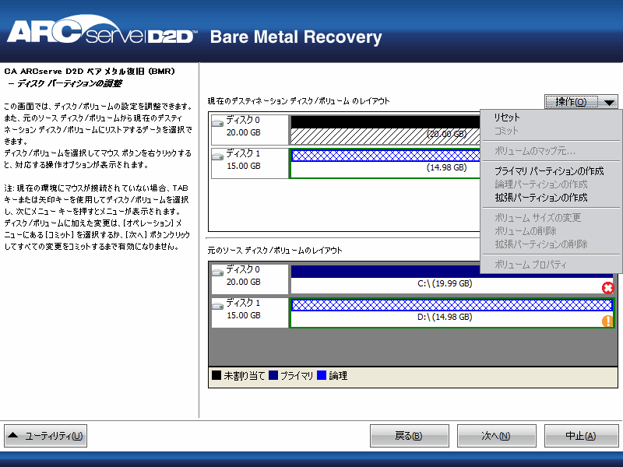Click ボリューム プロパティ menu entry

click(x=530, y=265)
